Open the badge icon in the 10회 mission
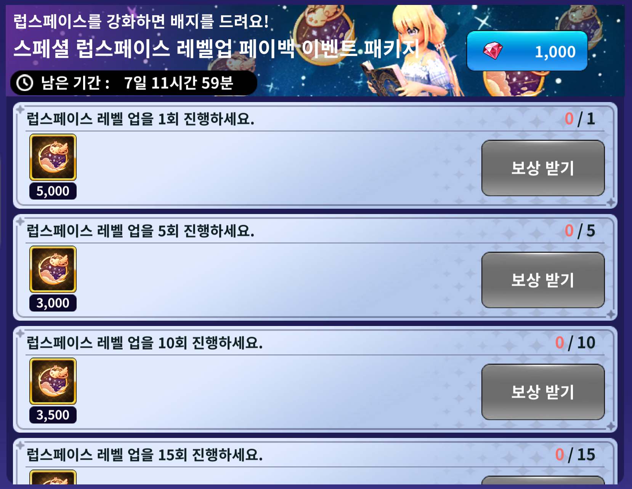 [x=53, y=381]
